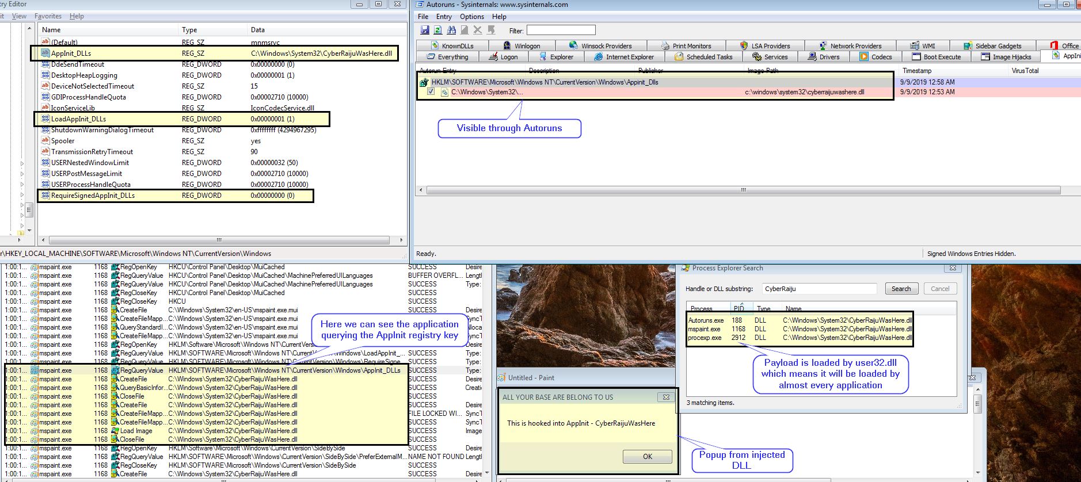This screenshot has height=482, width=1081.
Task: Select the DesktopHeapLogging registry value
Action: [84, 75]
